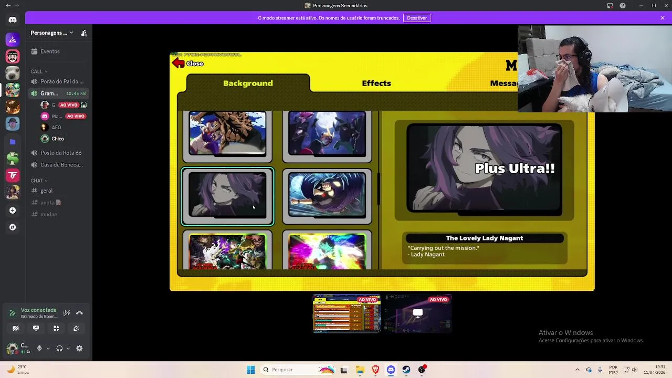This screenshot has width=672, height=378.
Task: Open the white dog server icon
Action: pos(13,73)
